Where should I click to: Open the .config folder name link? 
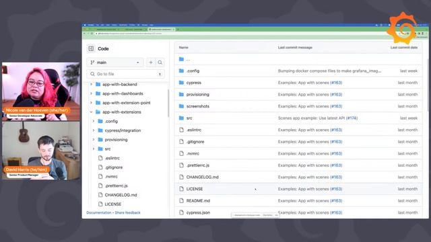[193, 71]
